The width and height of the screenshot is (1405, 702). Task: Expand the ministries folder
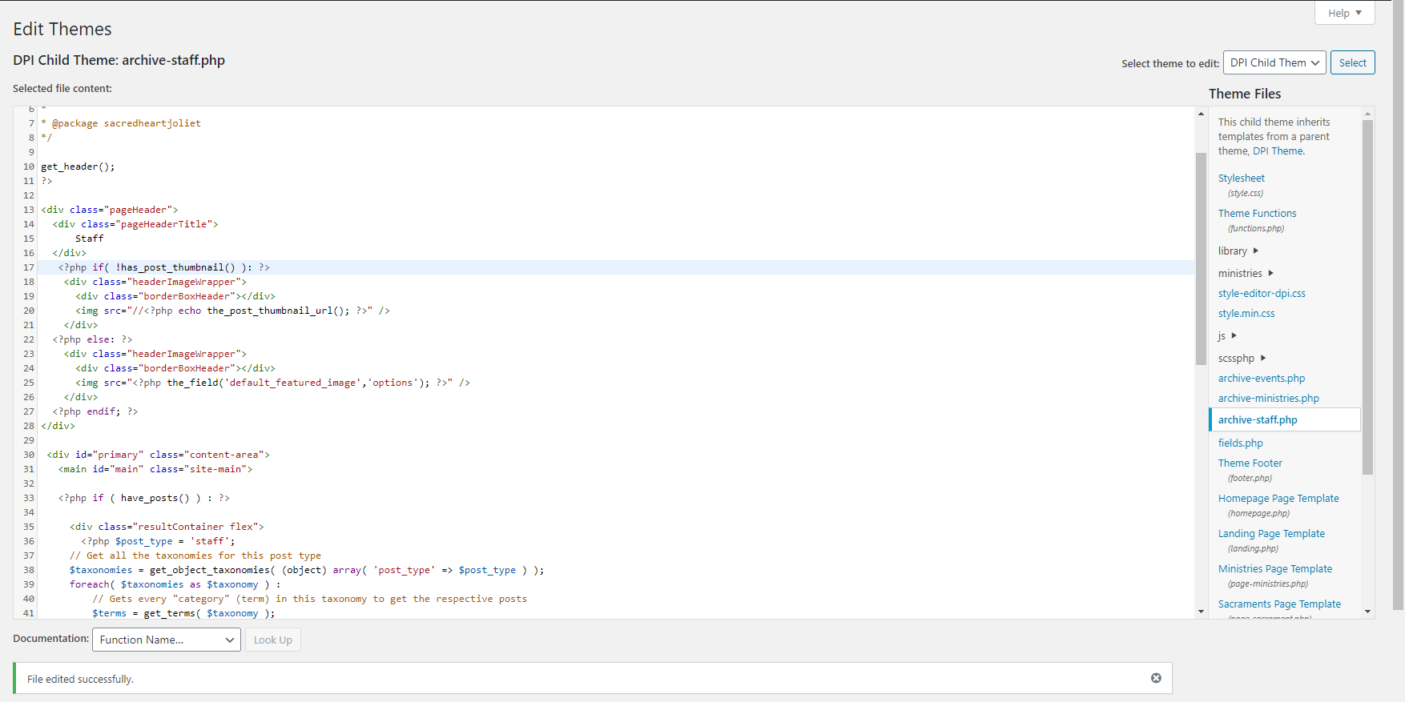pos(1245,274)
